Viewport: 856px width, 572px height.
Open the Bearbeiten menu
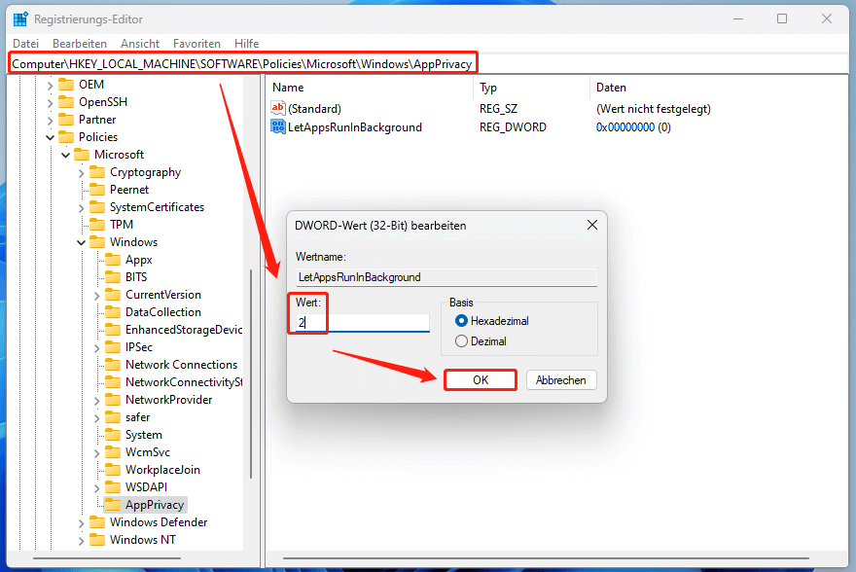pyautogui.click(x=80, y=43)
